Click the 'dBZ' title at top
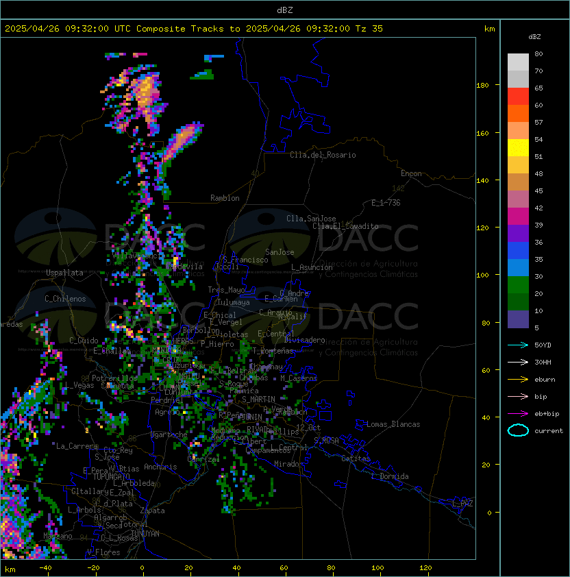 coord(285,10)
